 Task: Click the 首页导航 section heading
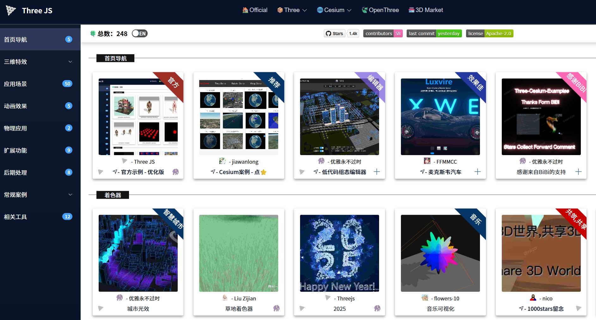click(x=115, y=58)
